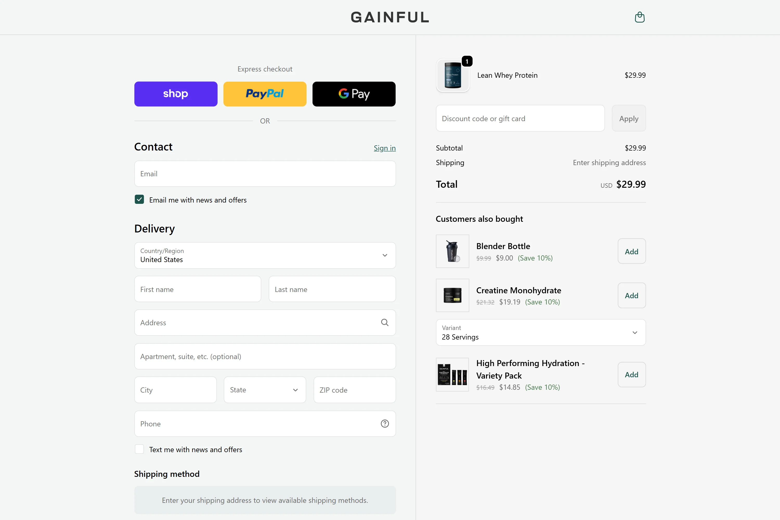
Task: Focus the Email input field
Action: (265, 174)
